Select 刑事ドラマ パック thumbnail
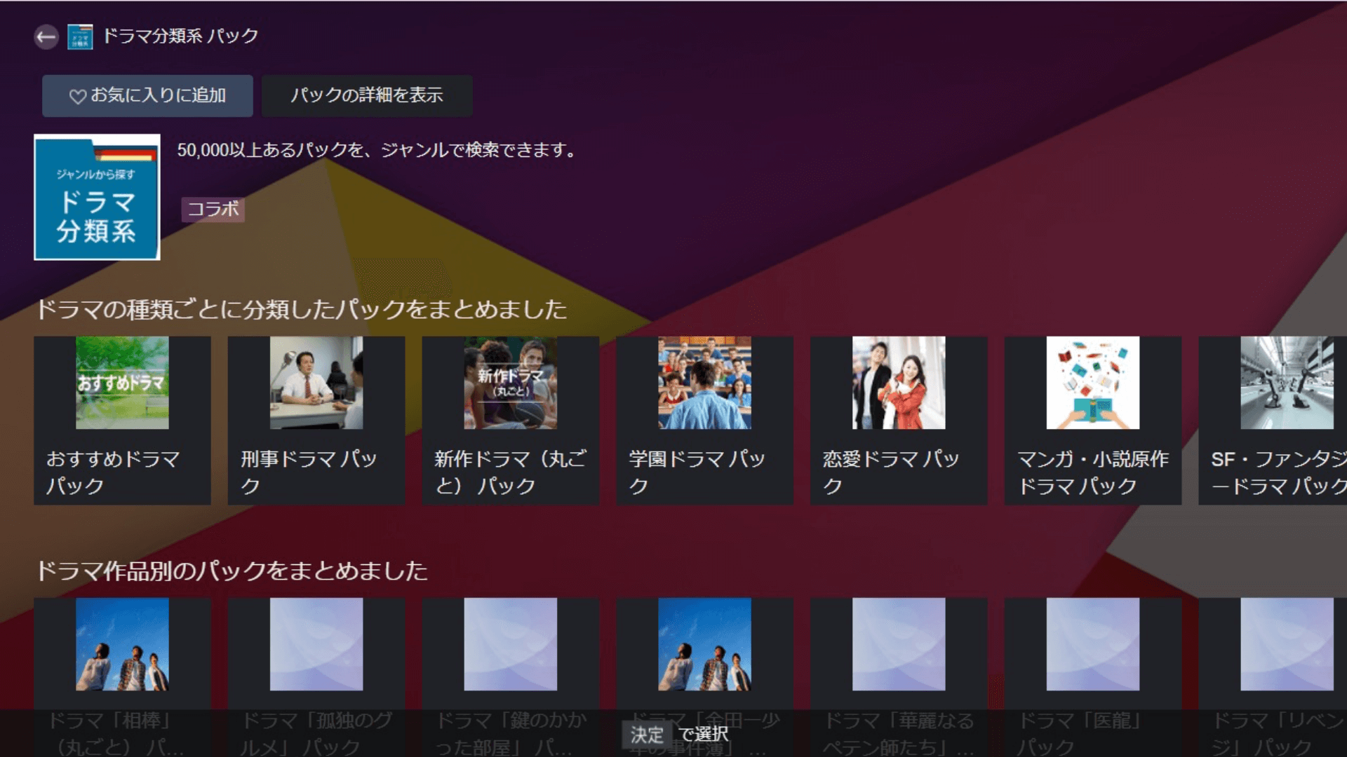The height and width of the screenshot is (757, 1347). (x=316, y=383)
